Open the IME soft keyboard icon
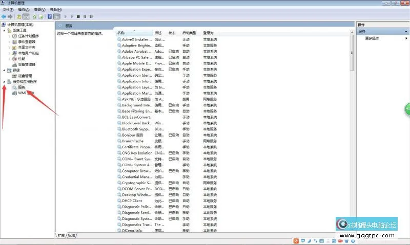410x245 pixels. click(x=322, y=241)
